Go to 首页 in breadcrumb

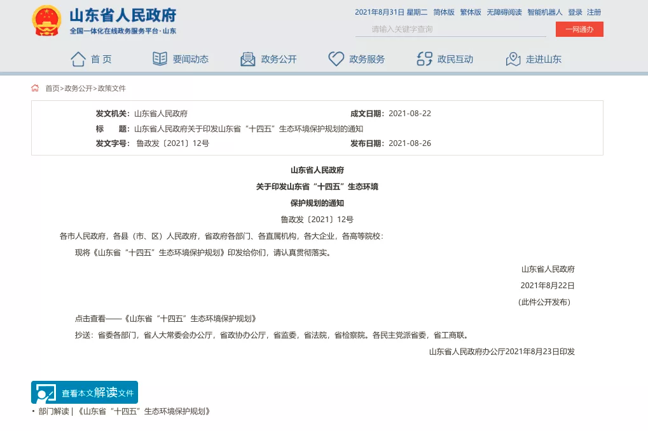coord(52,88)
